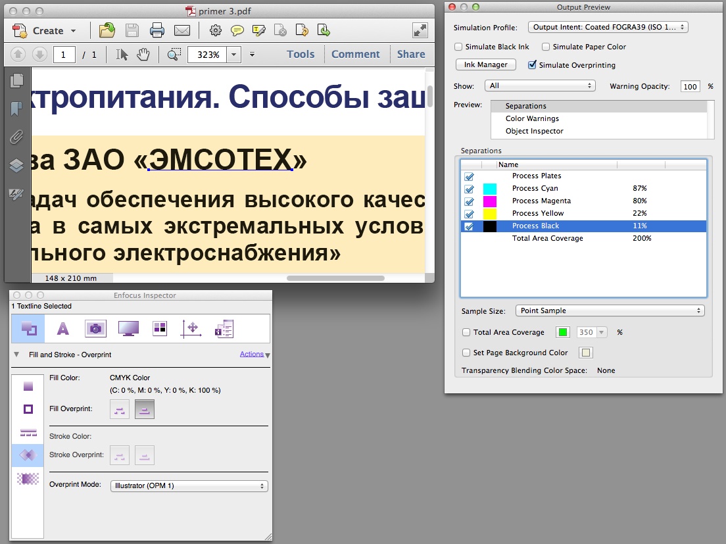
Task: Open the Sample Size dropdown
Action: click(610, 310)
